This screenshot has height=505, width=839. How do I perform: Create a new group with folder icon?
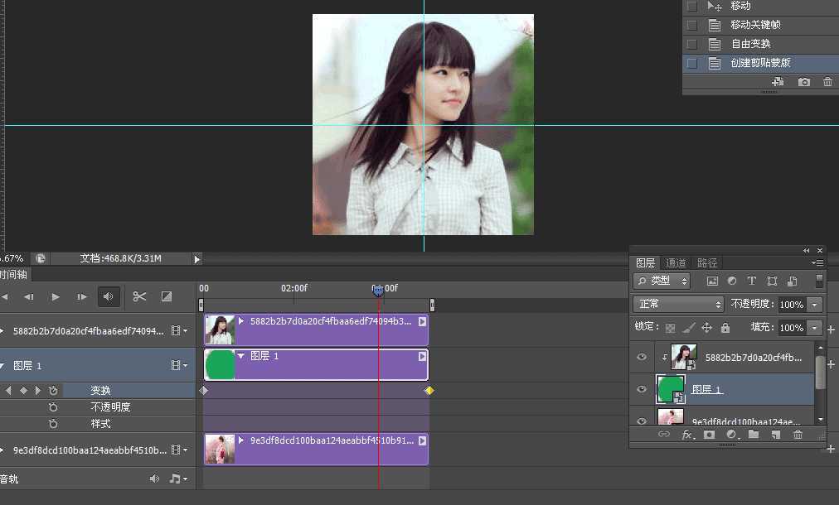754,434
